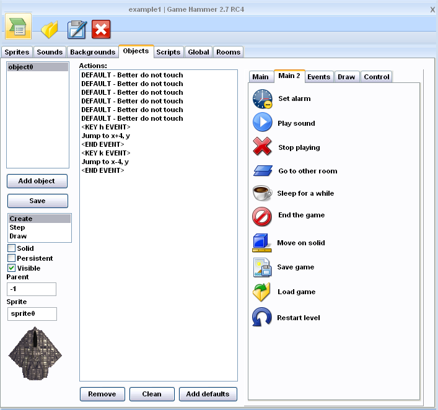Click the Add object button
Screen dimensions: 438x410
pos(37,181)
